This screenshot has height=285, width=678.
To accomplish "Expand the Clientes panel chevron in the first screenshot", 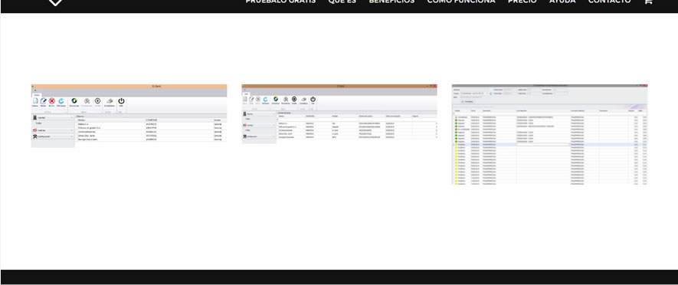I will pyautogui.click(x=71, y=118).
